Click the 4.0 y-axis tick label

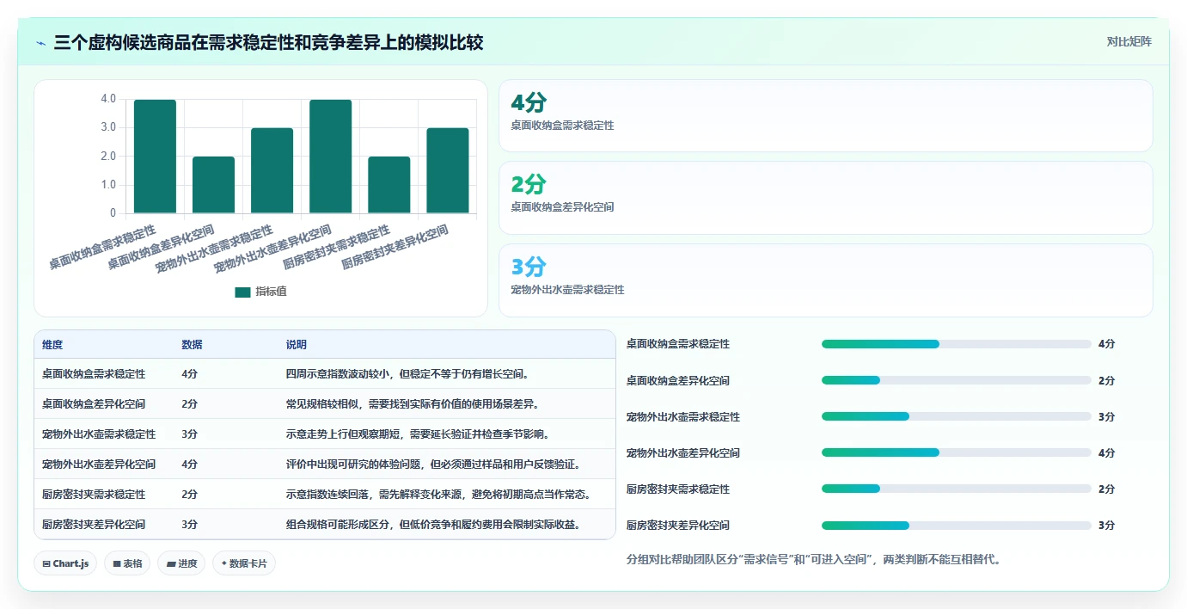coord(108,99)
